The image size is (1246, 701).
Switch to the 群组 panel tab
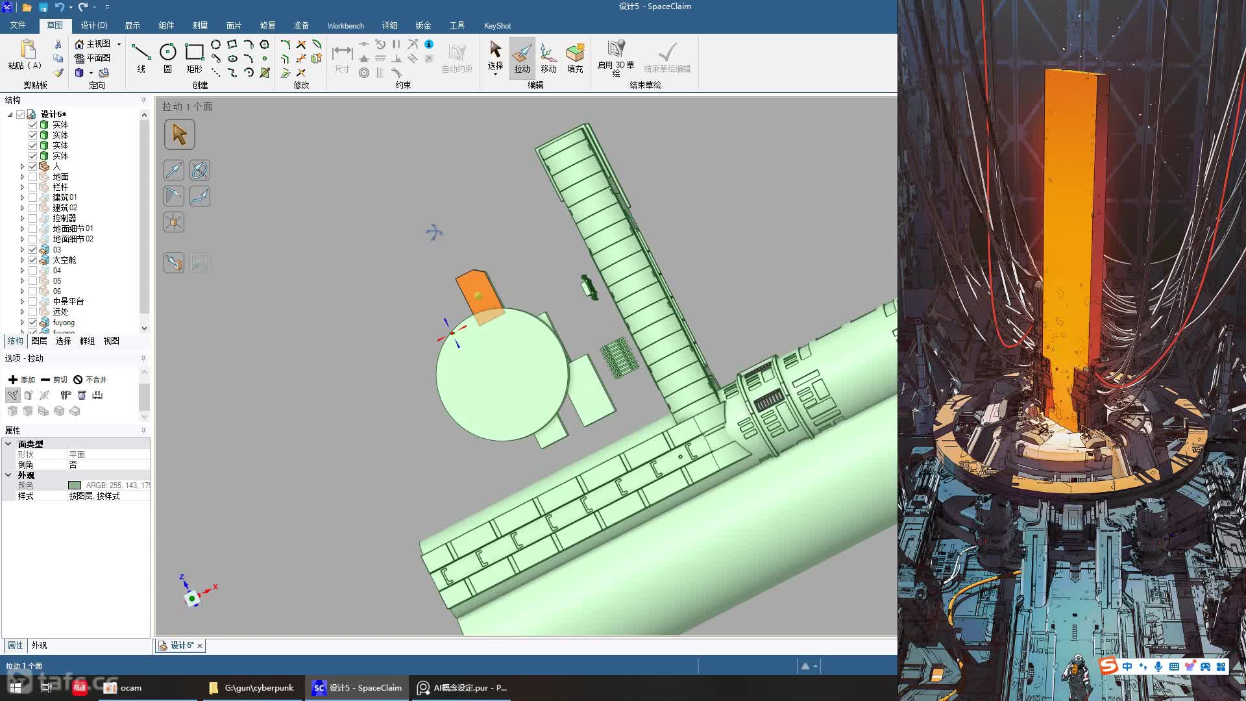tap(87, 341)
